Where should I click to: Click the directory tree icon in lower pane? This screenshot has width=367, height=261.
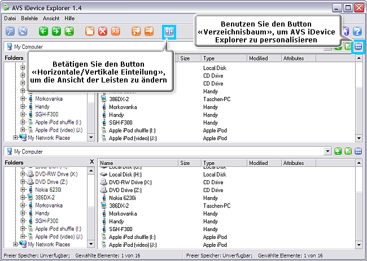(358, 151)
